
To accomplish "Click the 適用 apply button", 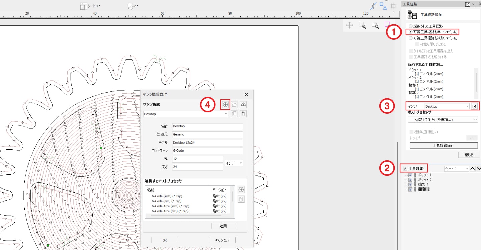I will click(223, 226).
